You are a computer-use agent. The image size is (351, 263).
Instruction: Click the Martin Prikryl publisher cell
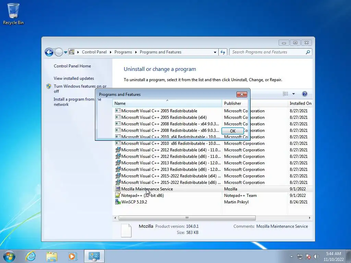pos(236,202)
